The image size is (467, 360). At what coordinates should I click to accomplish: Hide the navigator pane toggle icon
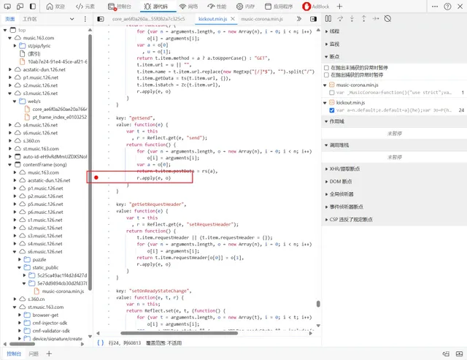[101, 19]
